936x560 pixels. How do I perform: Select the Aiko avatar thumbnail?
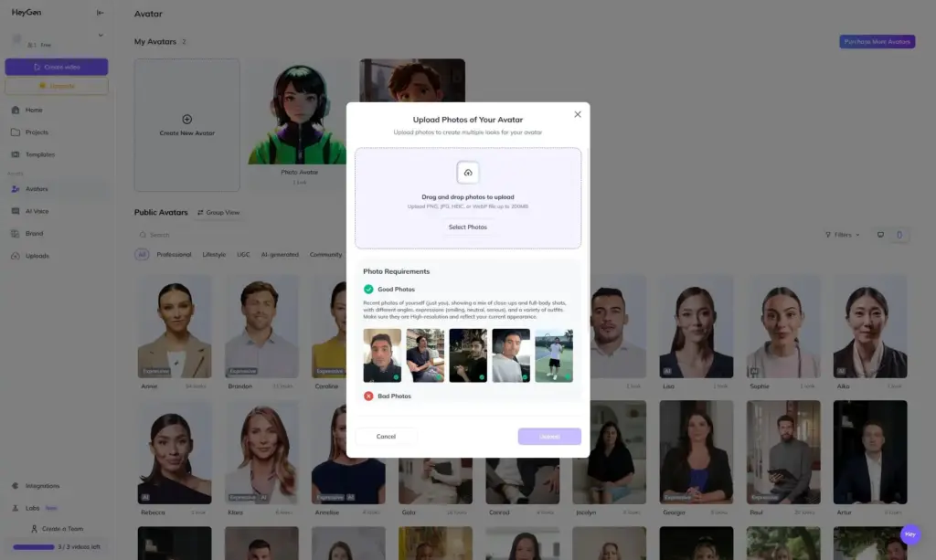pyautogui.click(x=870, y=326)
